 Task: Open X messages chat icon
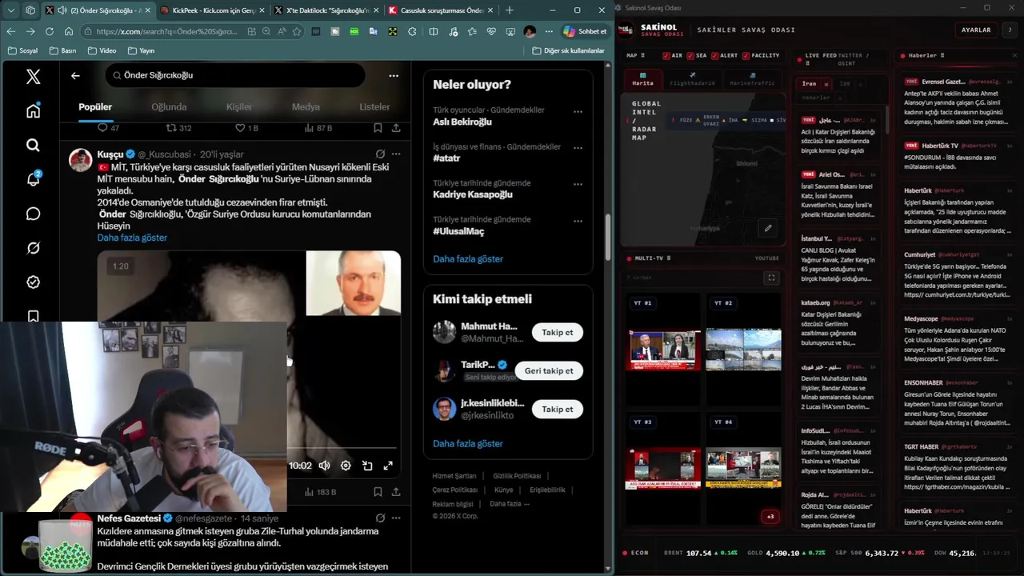pyautogui.click(x=33, y=214)
